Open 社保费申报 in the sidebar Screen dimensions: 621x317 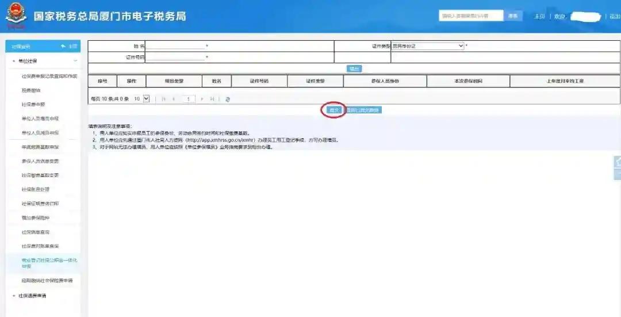tap(33, 104)
